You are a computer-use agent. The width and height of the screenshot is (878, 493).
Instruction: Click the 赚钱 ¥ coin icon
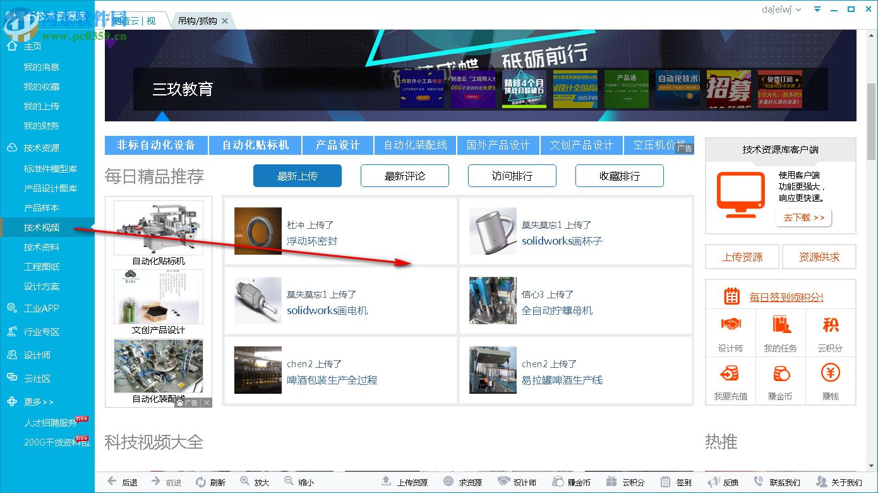(830, 373)
